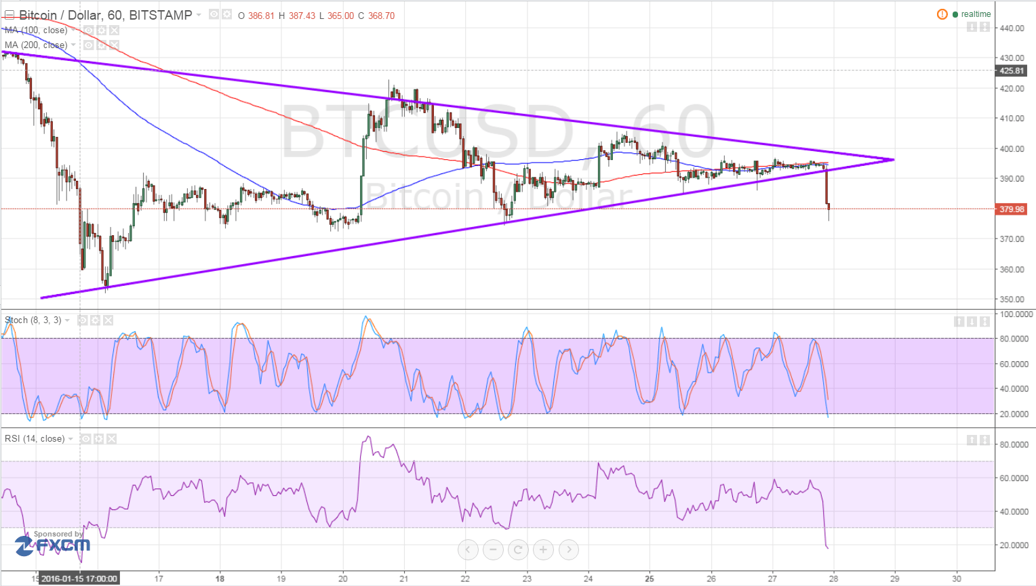
Task: Move main price pane down
Action: pos(972,27)
